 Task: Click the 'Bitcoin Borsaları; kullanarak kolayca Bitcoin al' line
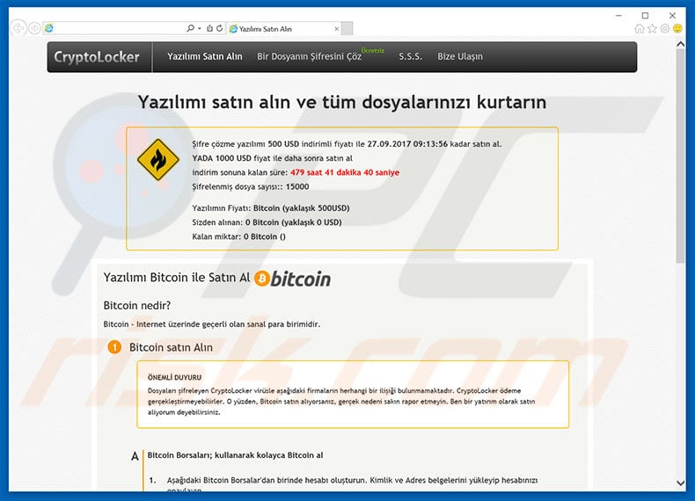click(236, 455)
